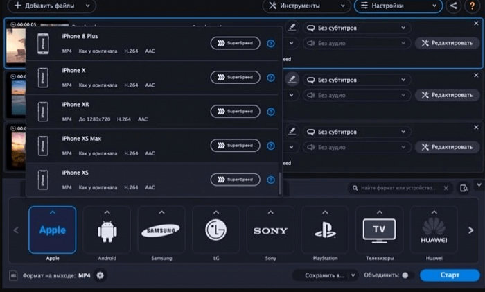The width and height of the screenshot is (485, 292).
Task: Choose iPhone XR preset
Action: [154, 112]
